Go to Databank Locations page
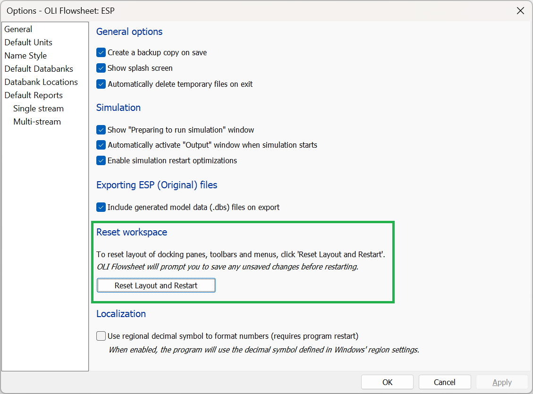The height and width of the screenshot is (394, 533). pos(41,82)
